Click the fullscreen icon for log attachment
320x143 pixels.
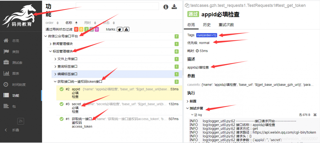pos(315,115)
